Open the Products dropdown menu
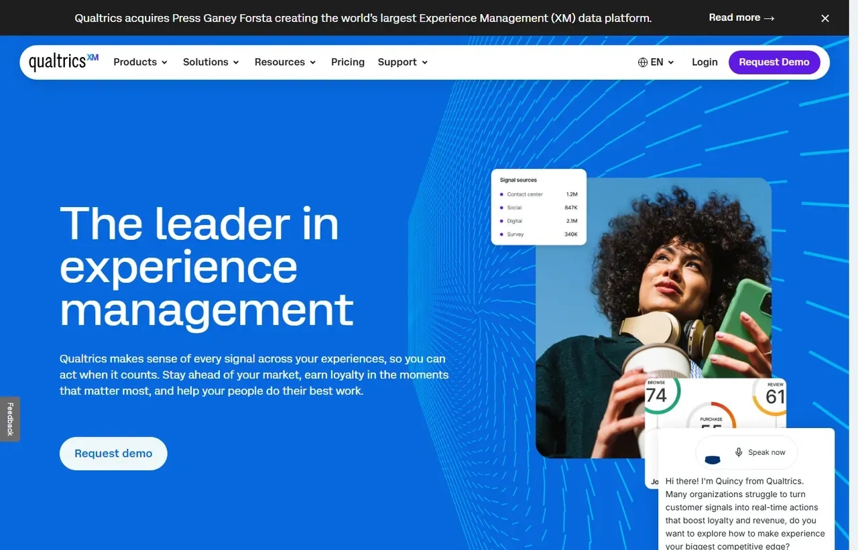This screenshot has width=858, height=550. pyautogui.click(x=140, y=62)
